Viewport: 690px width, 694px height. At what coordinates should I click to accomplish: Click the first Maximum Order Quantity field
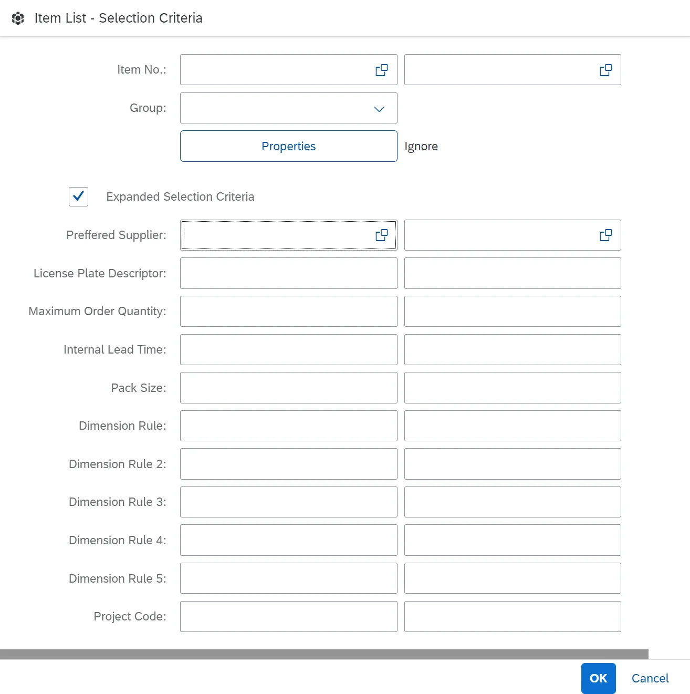288,312
